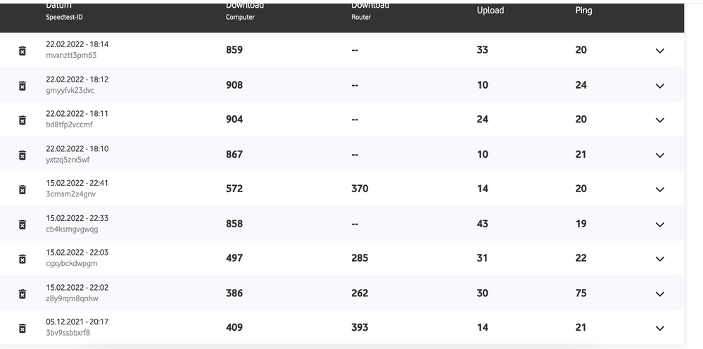Viewport: 703px width, 349px height.
Task: Open details for 15.02.2022 22:41 test
Action: point(659,189)
